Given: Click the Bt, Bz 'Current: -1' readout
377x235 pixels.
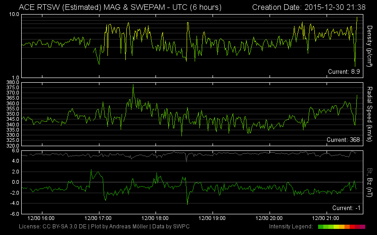Looking at the screenshot, I should (x=346, y=208).
